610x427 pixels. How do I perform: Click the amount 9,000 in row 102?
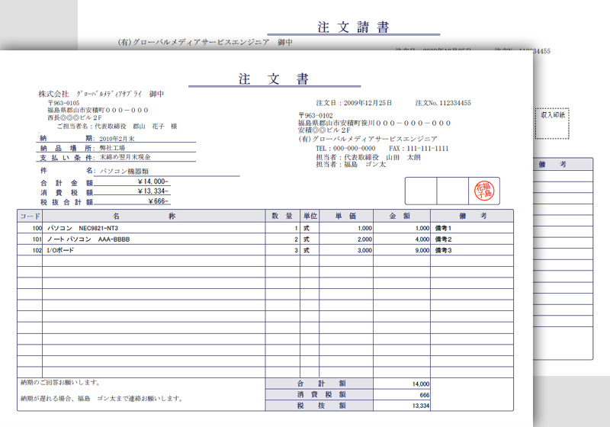click(x=422, y=250)
